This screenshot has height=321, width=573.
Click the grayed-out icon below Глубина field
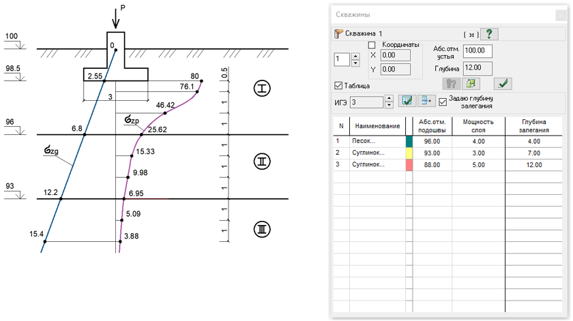pyautogui.click(x=450, y=84)
